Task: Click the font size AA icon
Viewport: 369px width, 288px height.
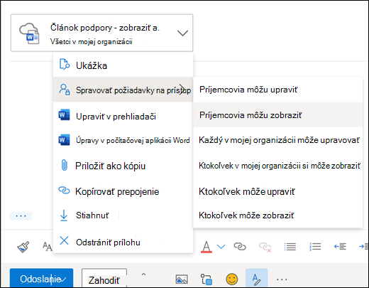Action: point(47,247)
